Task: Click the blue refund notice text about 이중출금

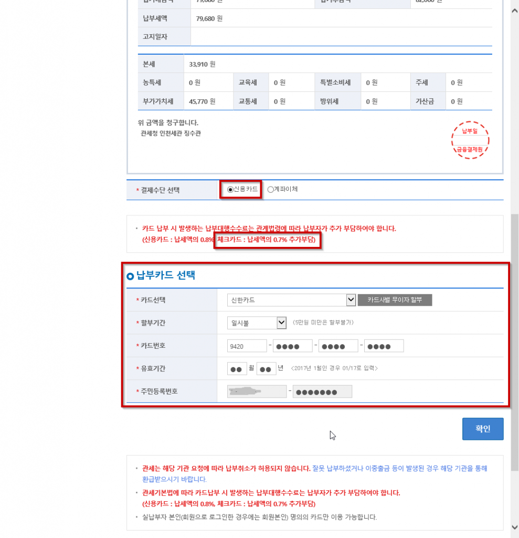Action: (x=400, y=468)
